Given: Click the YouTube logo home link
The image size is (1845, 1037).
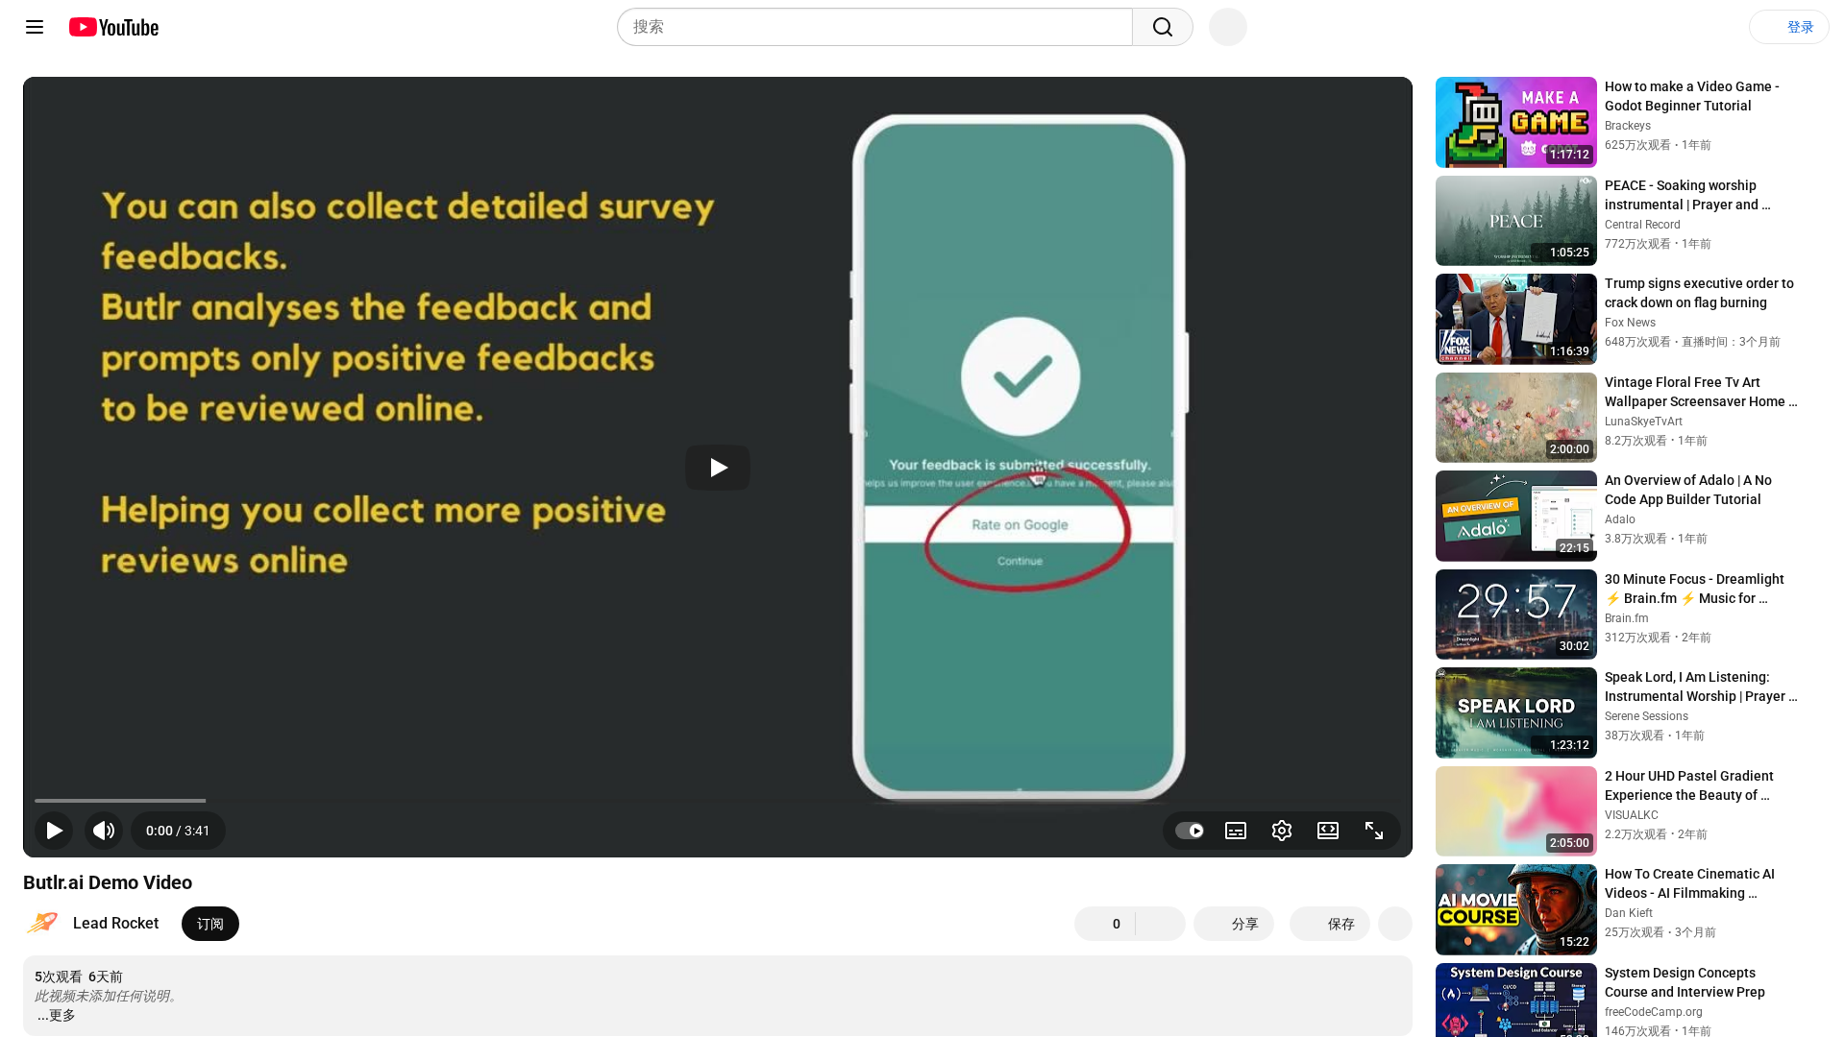Looking at the screenshot, I should 113,27.
